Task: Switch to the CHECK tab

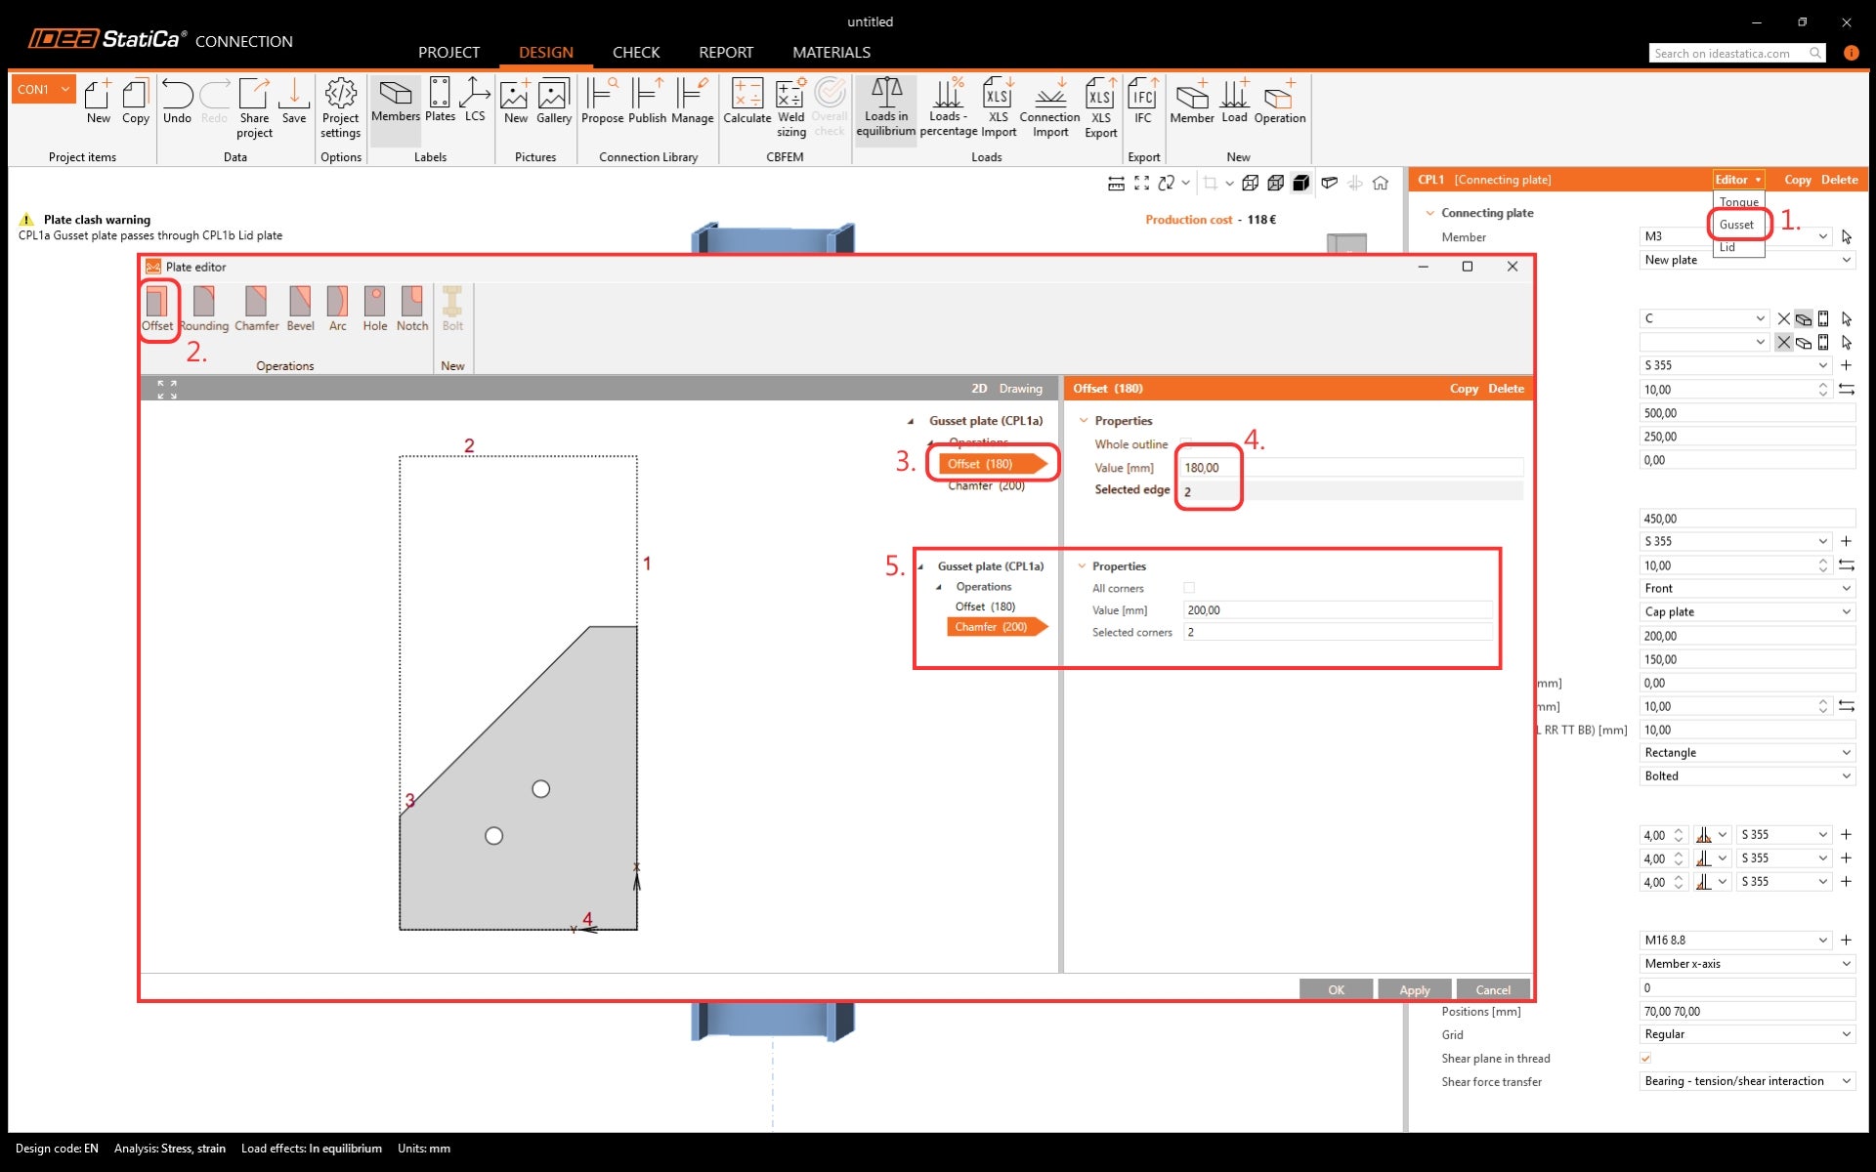Action: pos(636,52)
